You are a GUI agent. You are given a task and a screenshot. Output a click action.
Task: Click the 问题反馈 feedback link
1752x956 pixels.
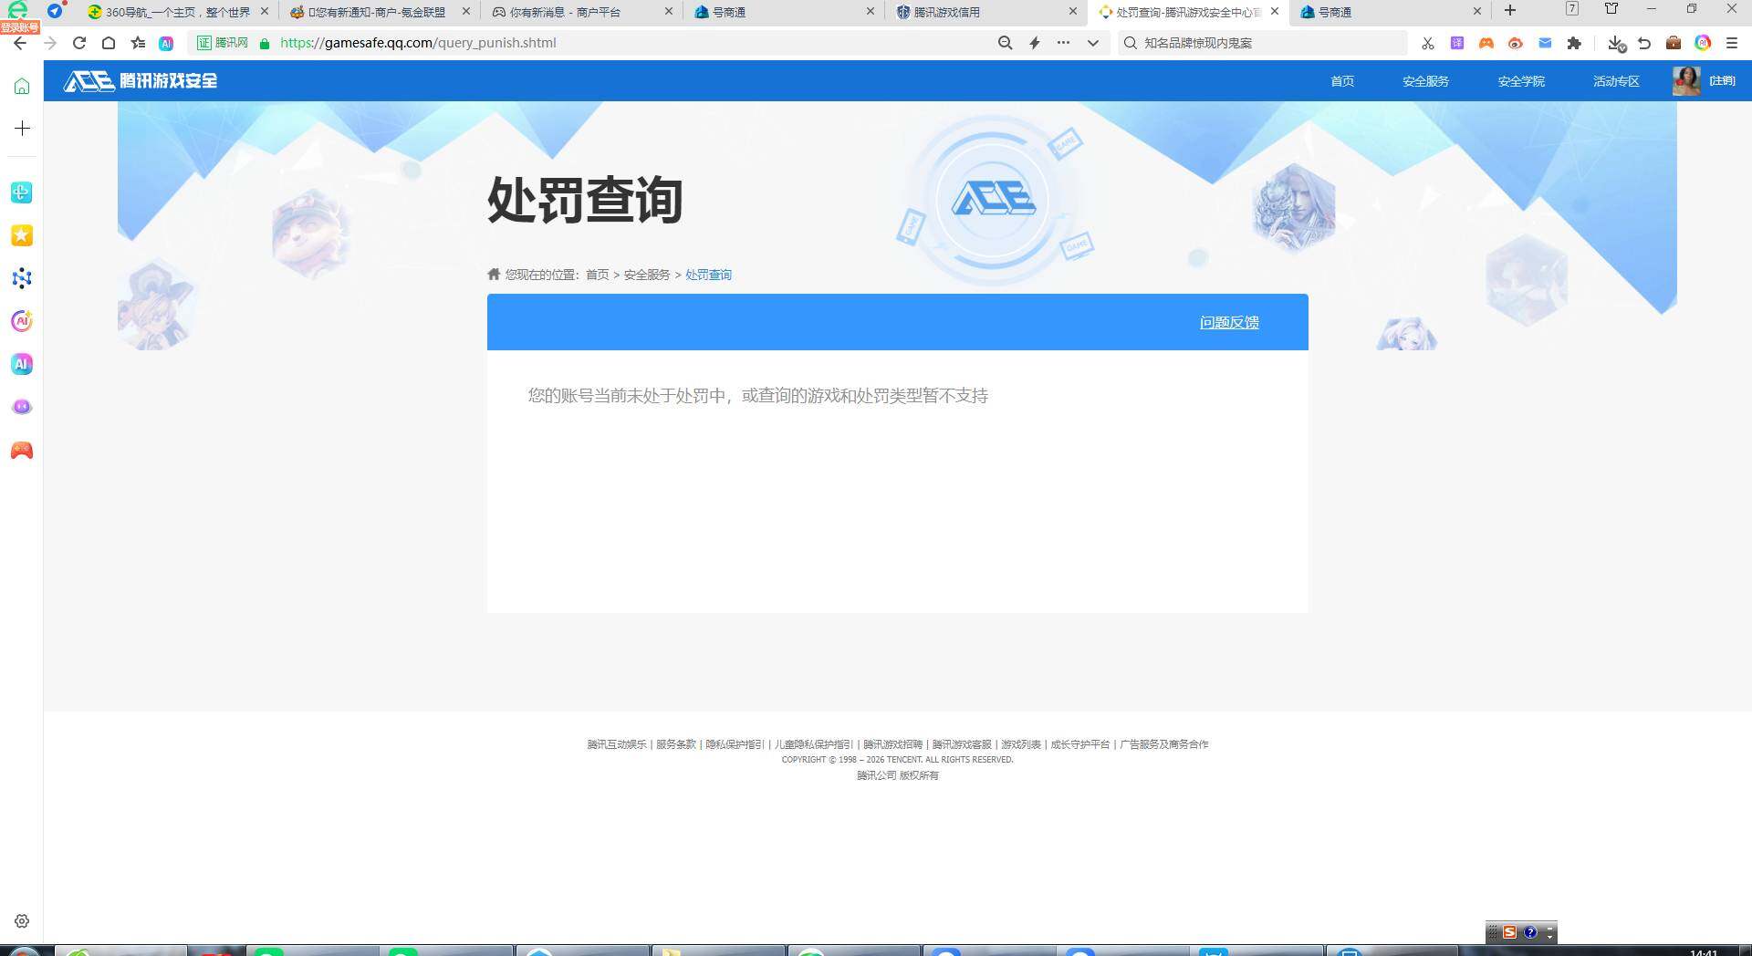[1228, 322]
